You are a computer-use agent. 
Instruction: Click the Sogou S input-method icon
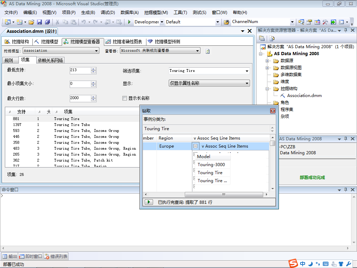pos(293,263)
